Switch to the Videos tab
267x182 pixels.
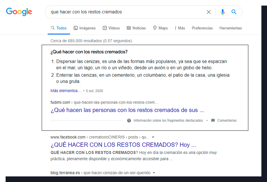coord(111,28)
